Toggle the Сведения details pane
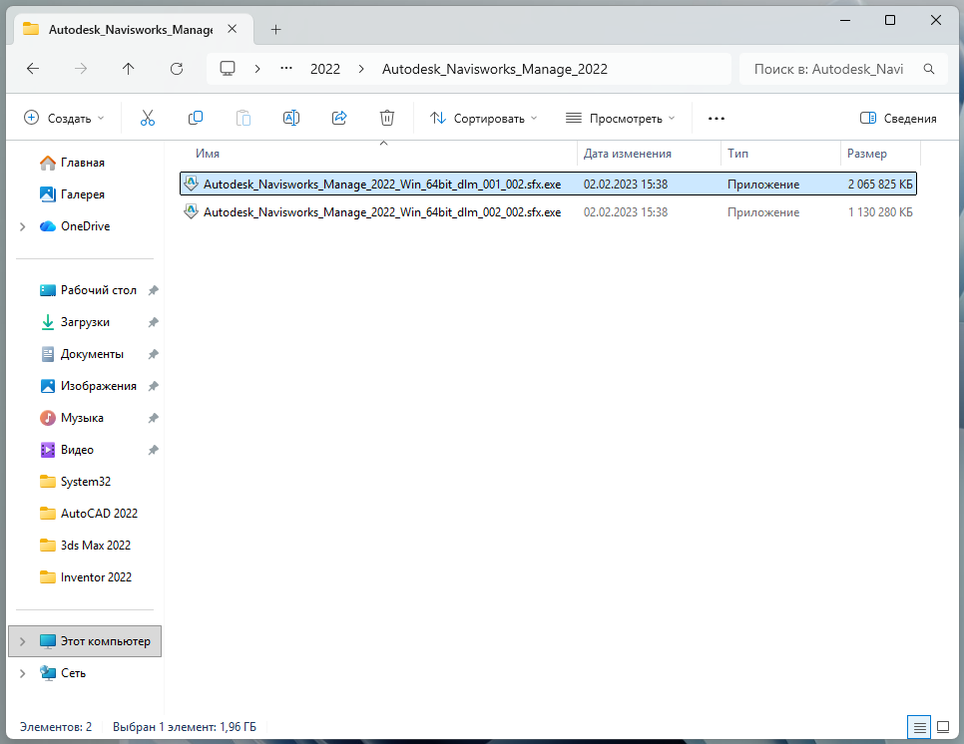Viewport: 964px width, 744px height. coord(898,118)
